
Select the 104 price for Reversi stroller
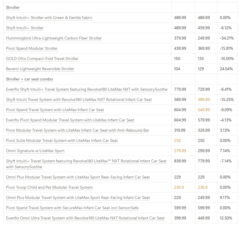(177, 69)
